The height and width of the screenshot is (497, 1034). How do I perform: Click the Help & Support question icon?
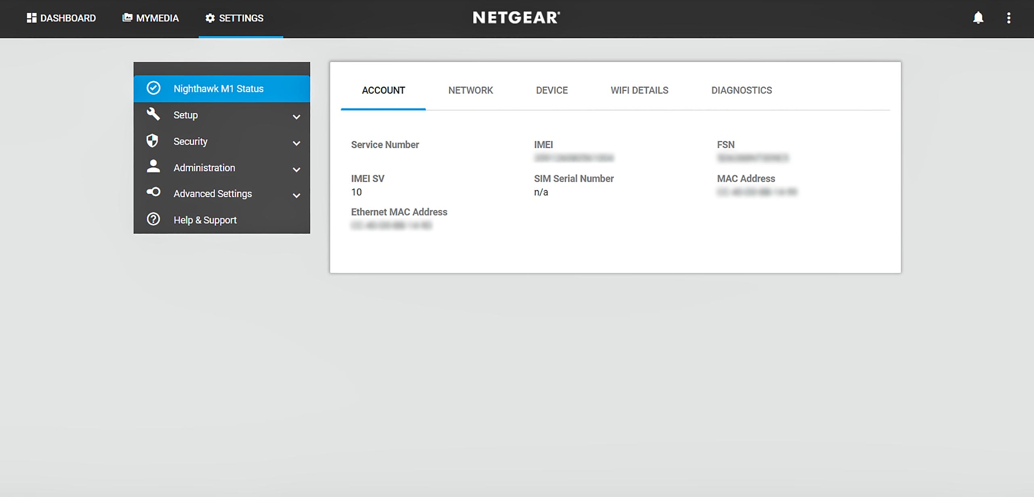point(153,219)
